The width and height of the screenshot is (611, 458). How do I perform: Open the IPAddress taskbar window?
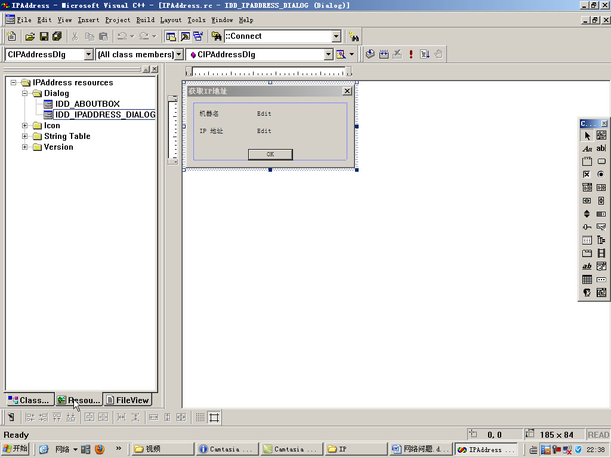tap(486, 448)
